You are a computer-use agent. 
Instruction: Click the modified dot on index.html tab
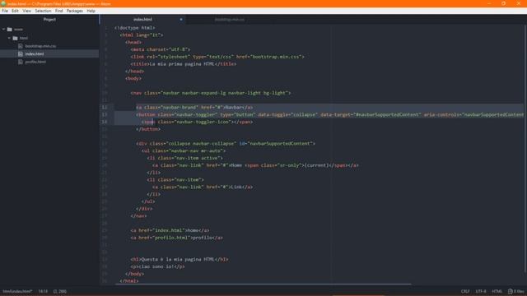[181, 20]
